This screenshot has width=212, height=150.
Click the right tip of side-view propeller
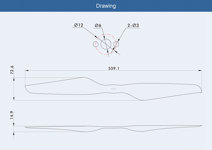(201, 125)
